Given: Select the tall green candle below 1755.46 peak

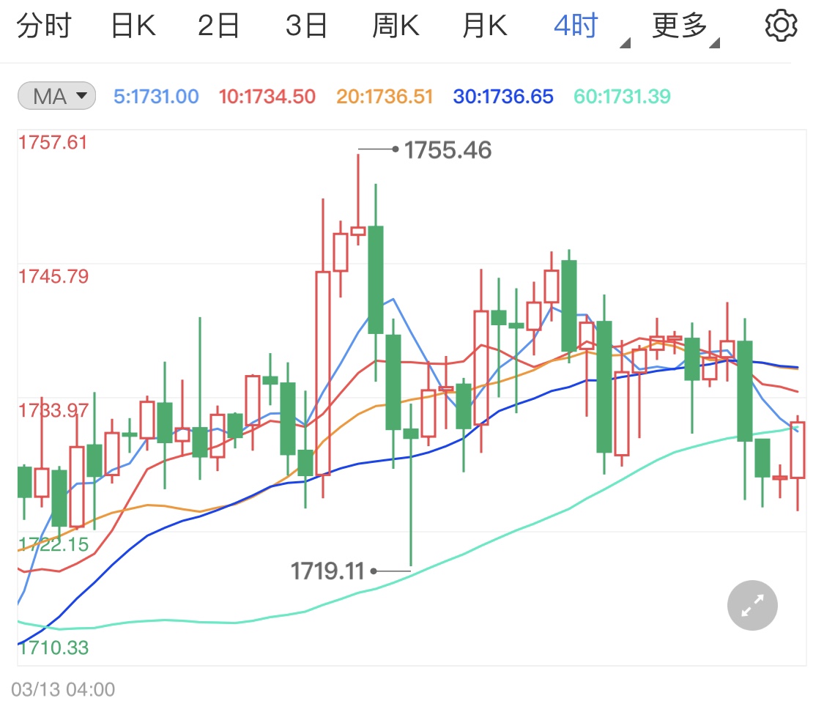Looking at the screenshot, I should [376, 280].
